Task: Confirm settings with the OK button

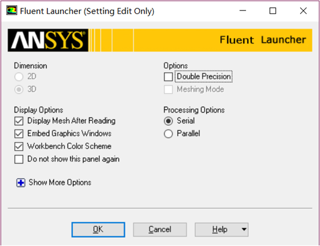Action: pos(98,229)
